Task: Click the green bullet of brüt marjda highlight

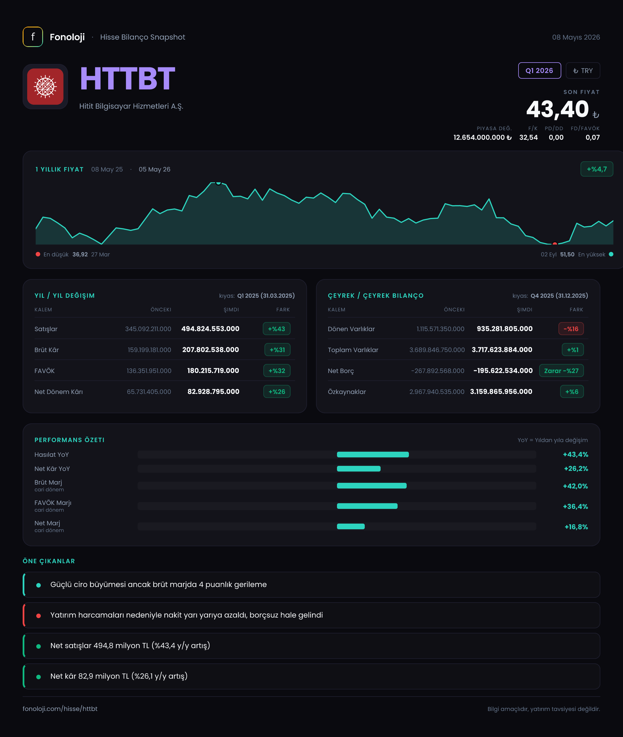Action: click(39, 585)
